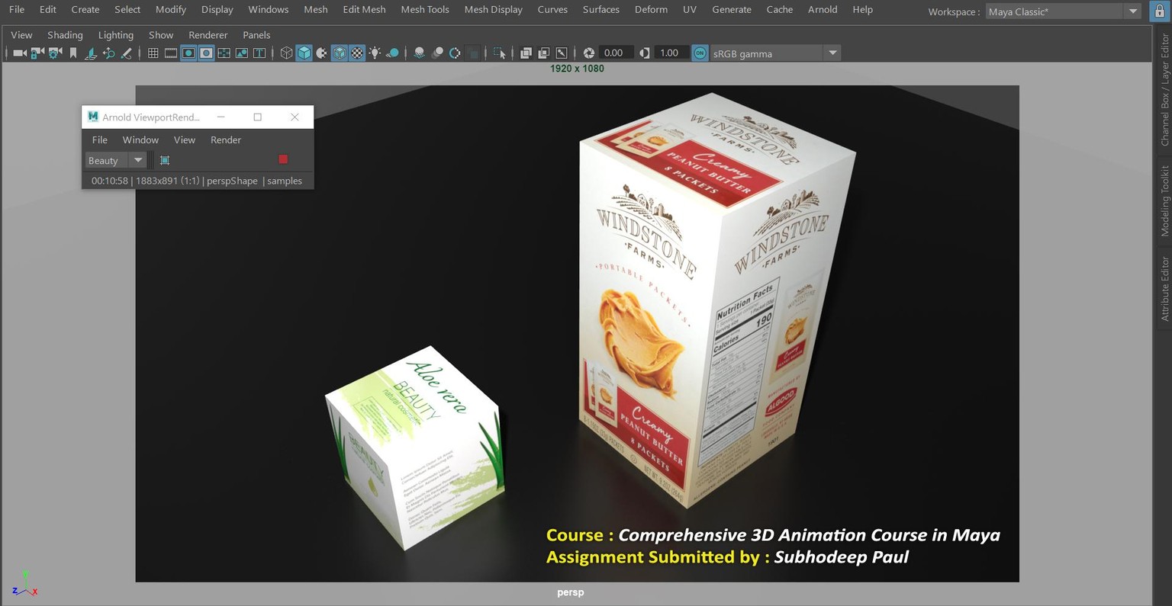Click the Image Plane icon
The width and height of the screenshot is (1172, 606).
(x=91, y=53)
